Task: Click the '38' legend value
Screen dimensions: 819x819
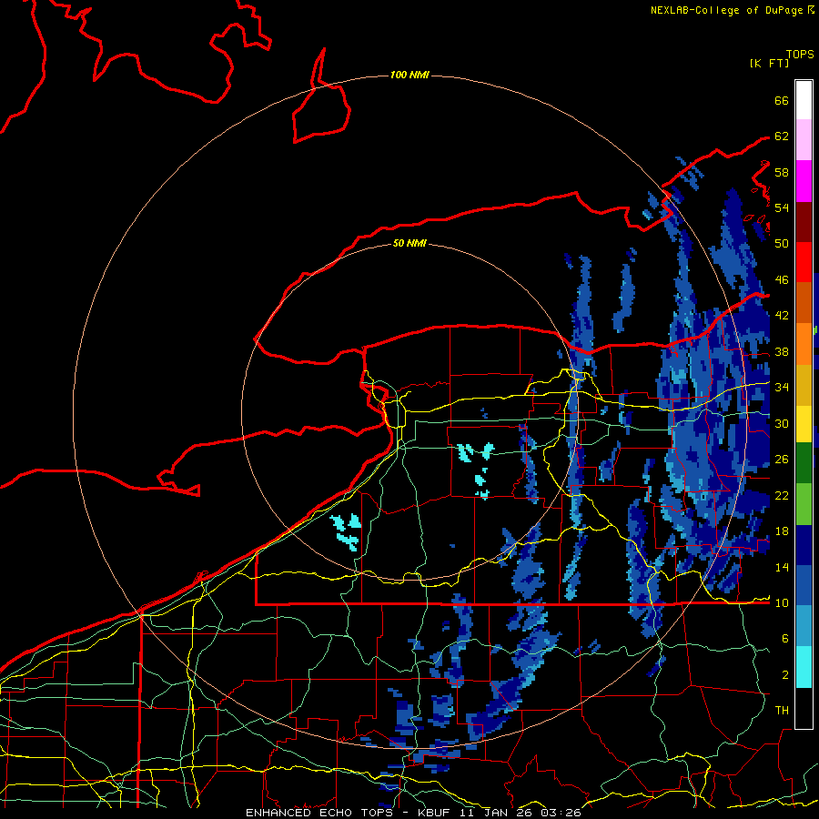Action: tap(782, 351)
